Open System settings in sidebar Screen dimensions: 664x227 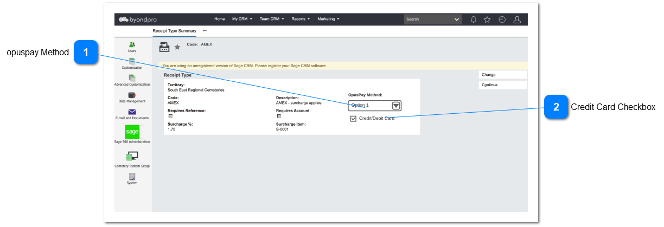[x=132, y=179]
